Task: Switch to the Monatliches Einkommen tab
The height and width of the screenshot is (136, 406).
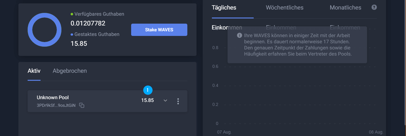Action: [x=345, y=17]
